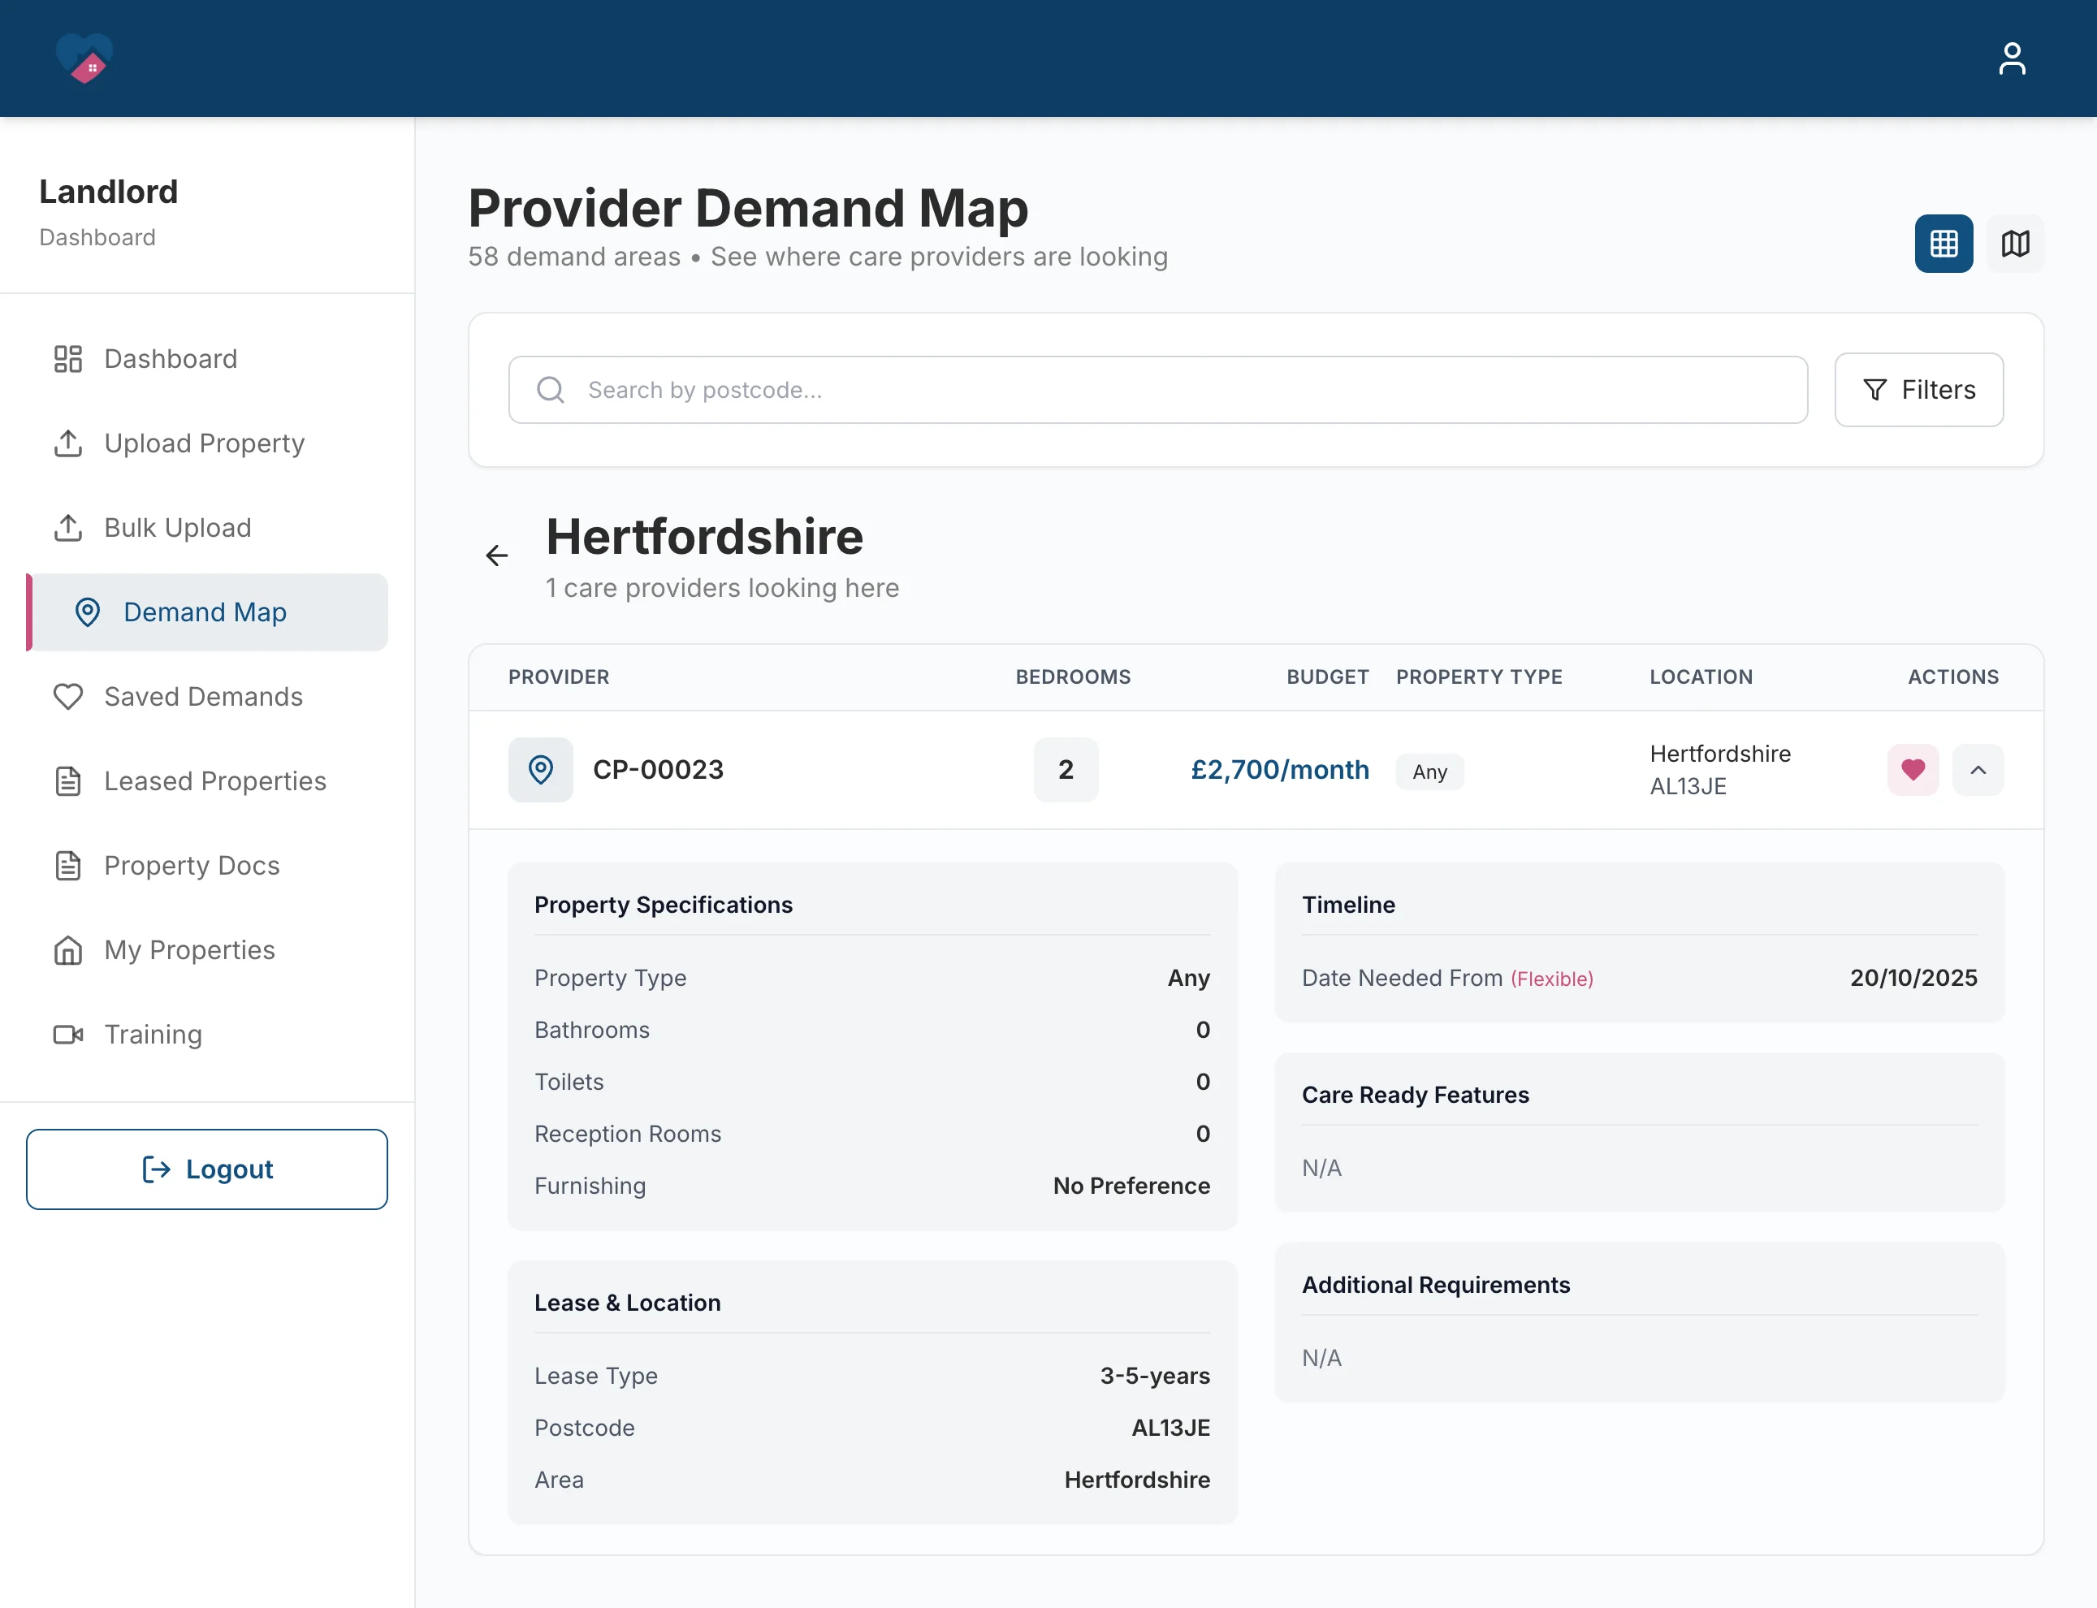Open My Properties in sidebar

click(x=207, y=949)
